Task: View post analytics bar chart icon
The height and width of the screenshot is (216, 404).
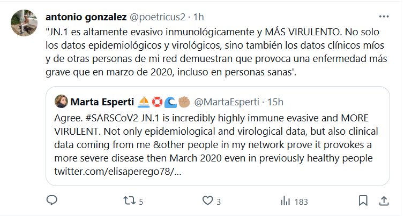Action: click(286, 202)
